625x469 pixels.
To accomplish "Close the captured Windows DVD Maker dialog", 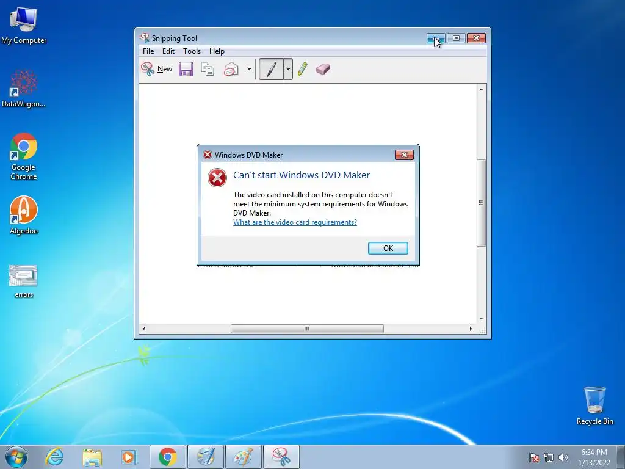I will 404,155.
